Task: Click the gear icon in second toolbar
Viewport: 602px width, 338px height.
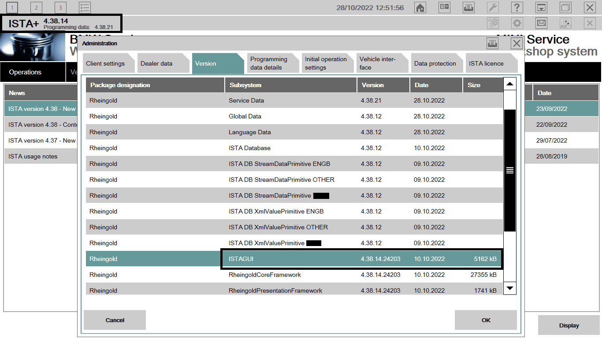Action: 517,23
